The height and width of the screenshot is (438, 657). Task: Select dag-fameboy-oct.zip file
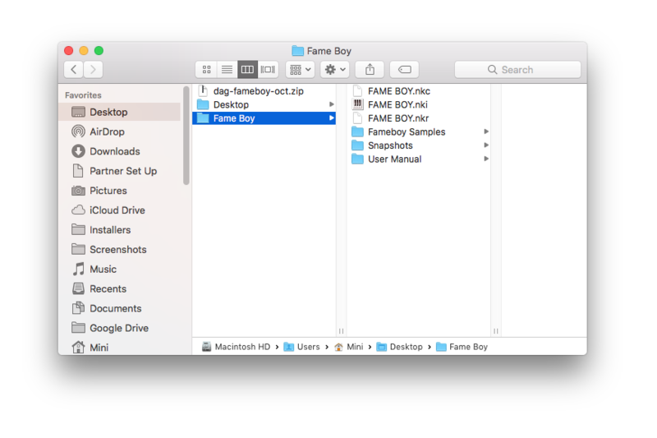[264, 91]
